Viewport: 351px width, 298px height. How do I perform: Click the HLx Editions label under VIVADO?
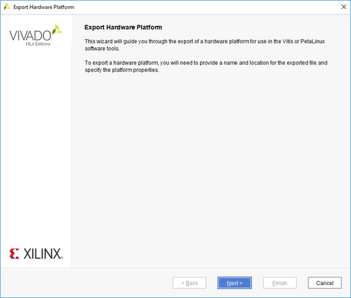tap(38, 44)
